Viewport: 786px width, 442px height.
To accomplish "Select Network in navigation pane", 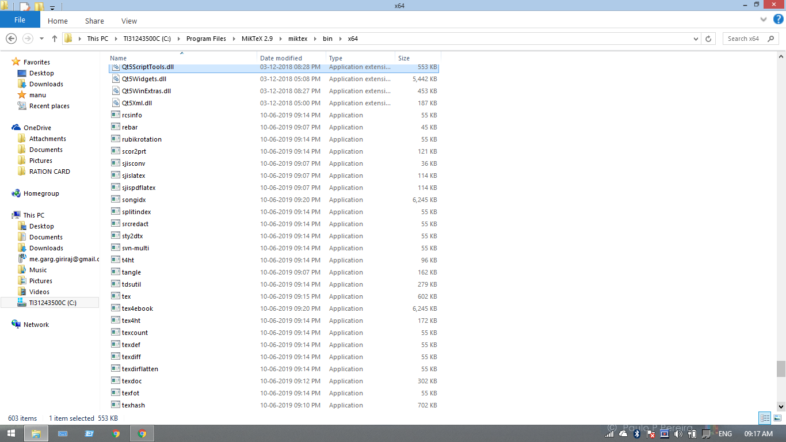I will coord(36,325).
